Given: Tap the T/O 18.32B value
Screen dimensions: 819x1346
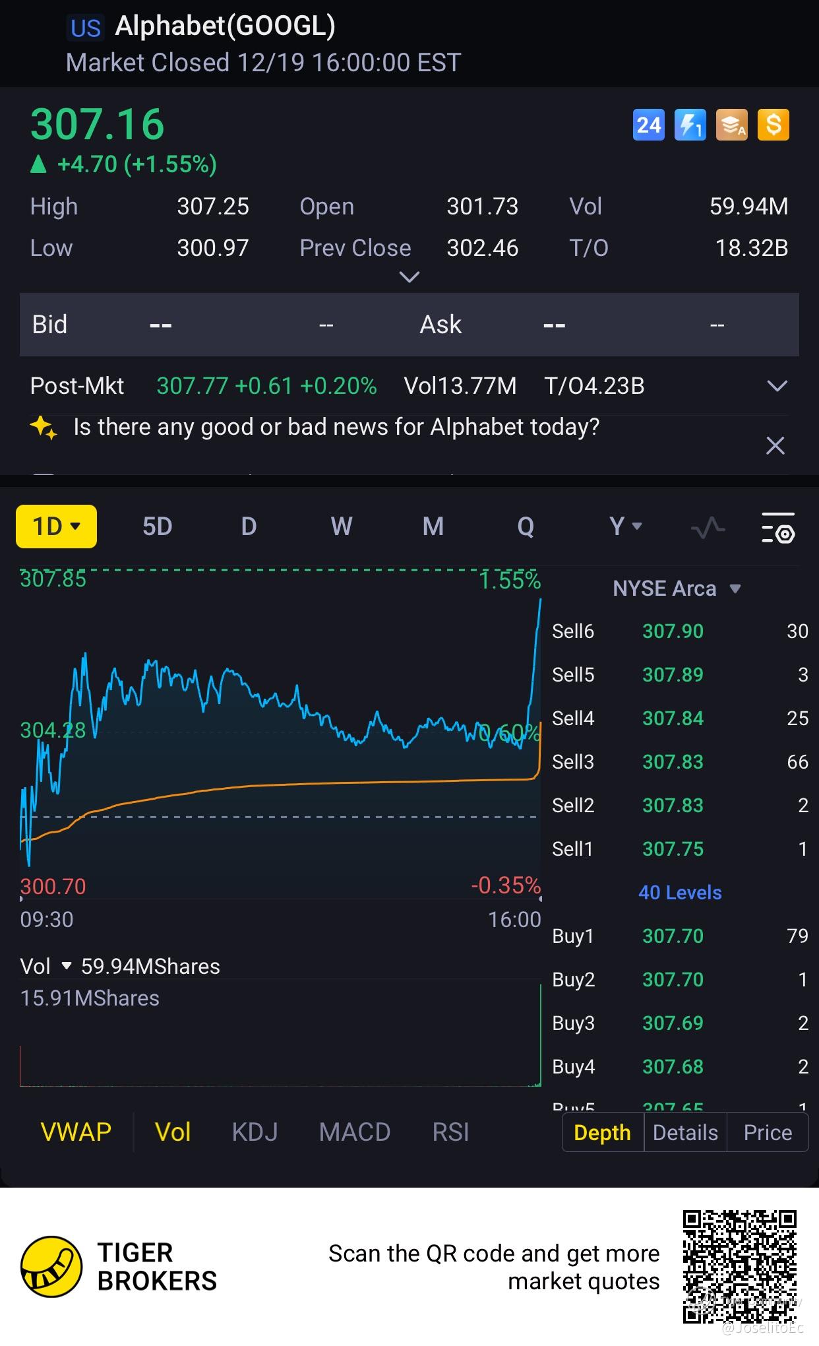Looking at the screenshot, I should click(752, 248).
